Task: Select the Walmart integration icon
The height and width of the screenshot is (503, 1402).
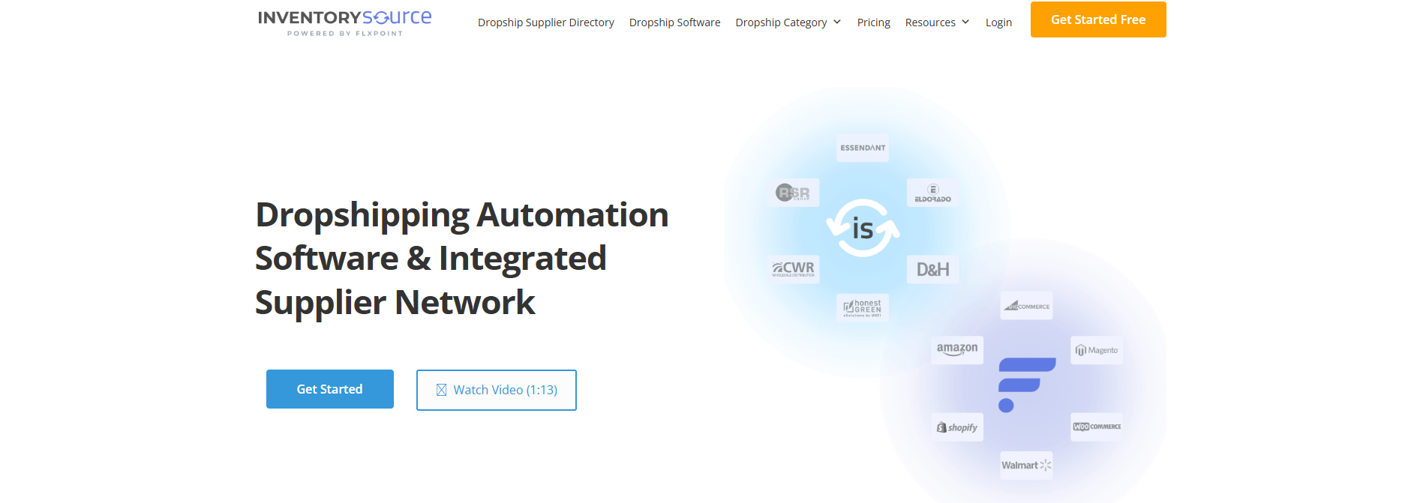Action: pyautogui.click(x=1026, y=466)
